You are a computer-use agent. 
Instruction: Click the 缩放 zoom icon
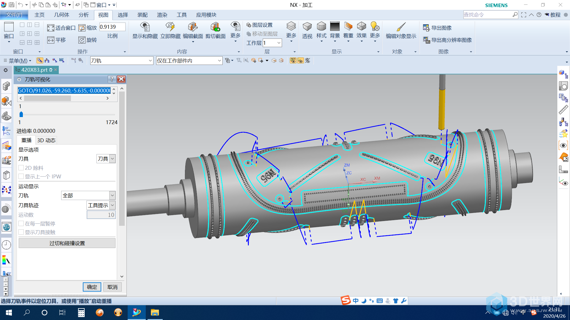(82, 28)
